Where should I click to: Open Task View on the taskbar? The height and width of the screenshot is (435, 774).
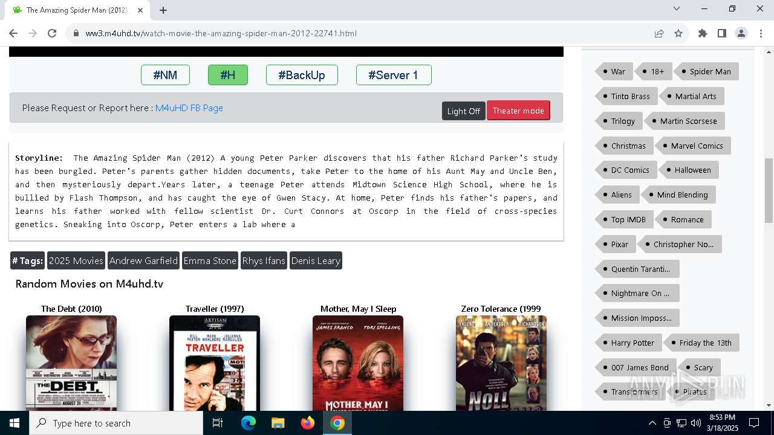pyautogui.click(x=218, y=423)
